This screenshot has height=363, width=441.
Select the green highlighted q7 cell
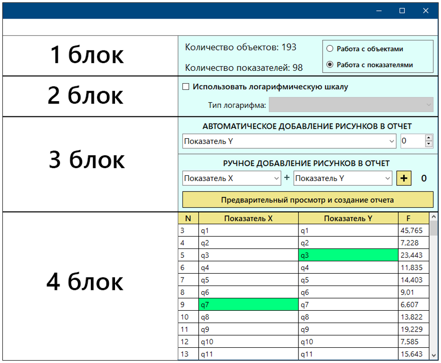(247, 304)
